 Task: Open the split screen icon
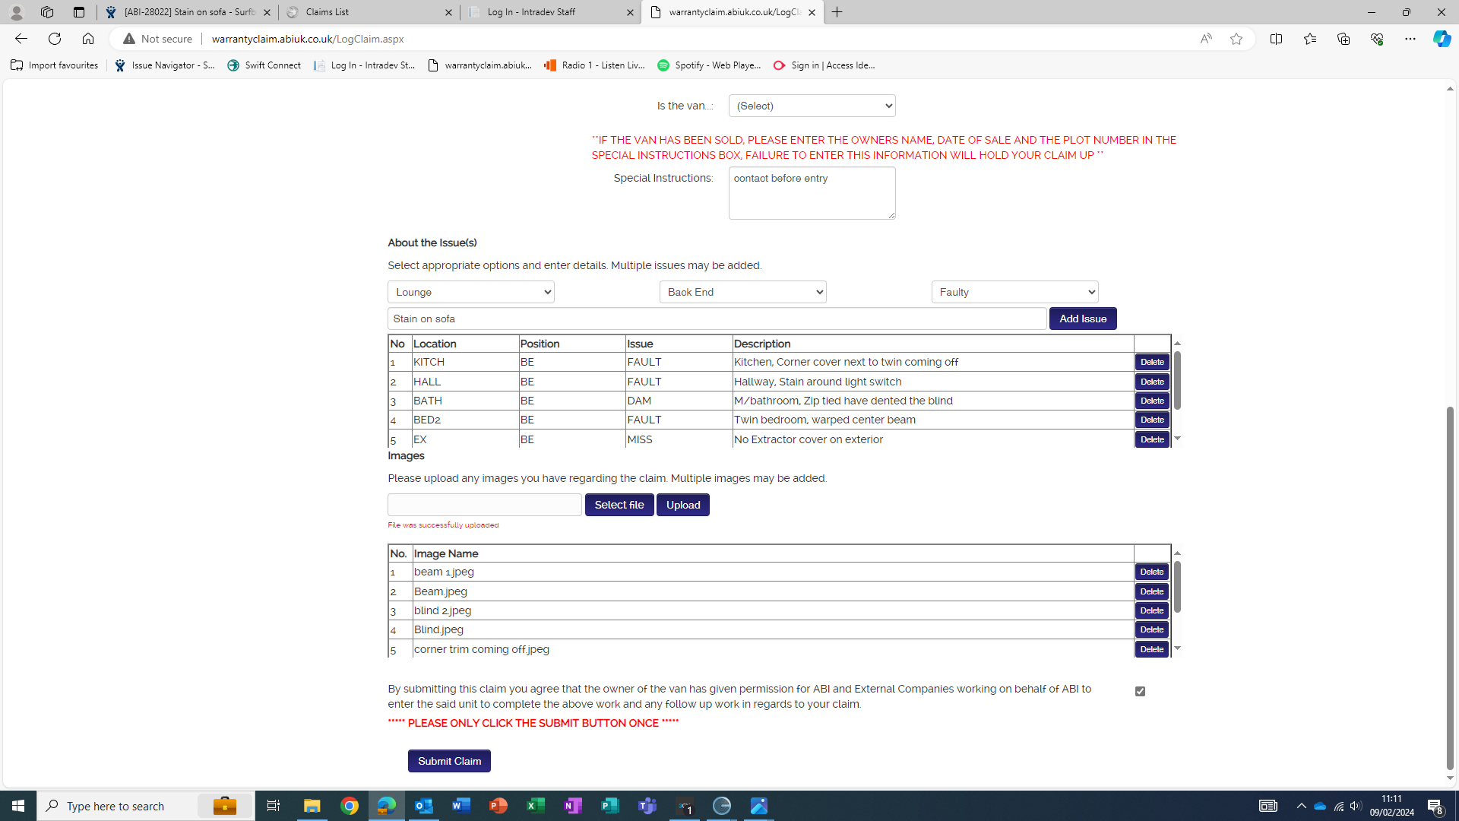pyautogui.click(x=1276, y=39)
